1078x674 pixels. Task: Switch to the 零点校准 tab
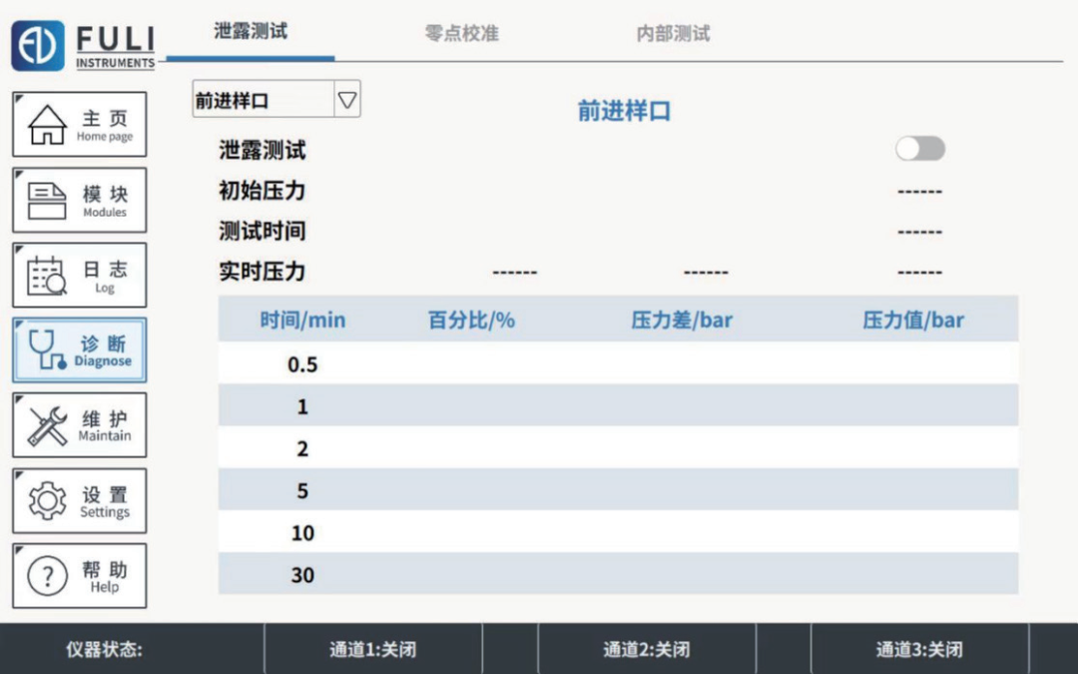pyautogui.click(x=462, y=33)
